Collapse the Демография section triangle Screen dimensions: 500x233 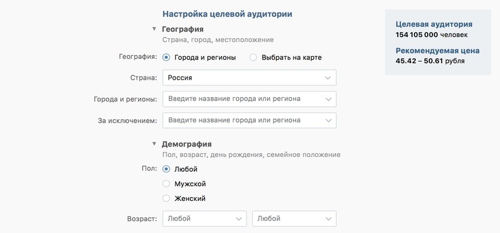point(154,144)
